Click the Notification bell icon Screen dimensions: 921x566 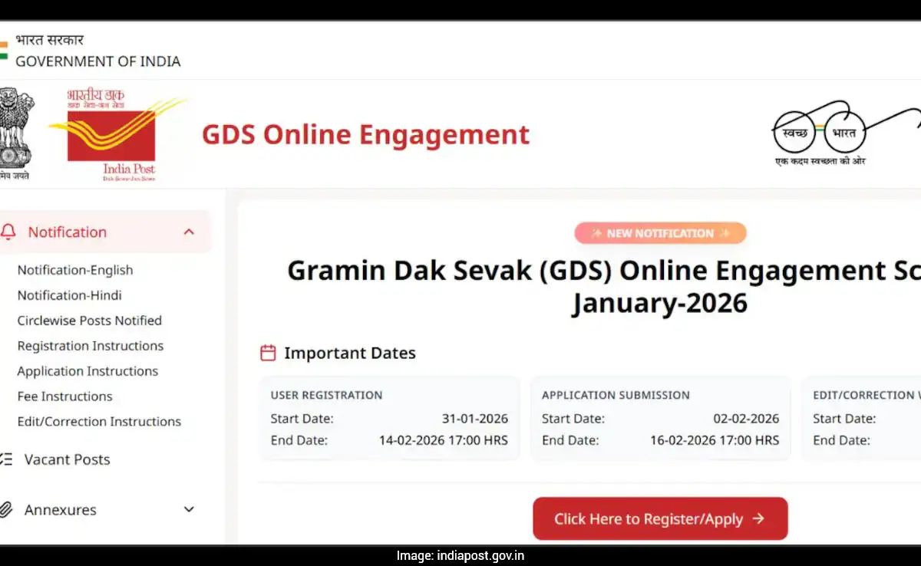point(8,232)
